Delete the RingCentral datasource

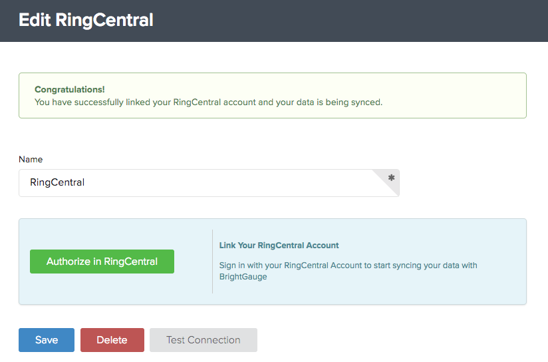click(112, 339)
